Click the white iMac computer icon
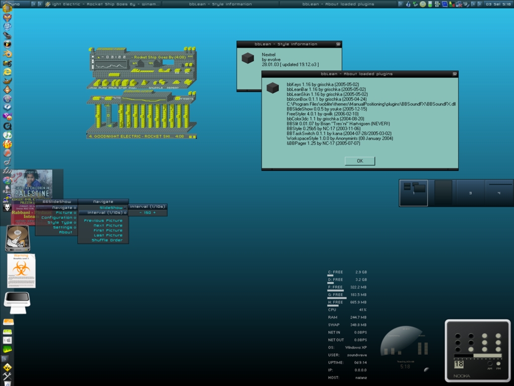514x386 pixels. tap(17, 302)
